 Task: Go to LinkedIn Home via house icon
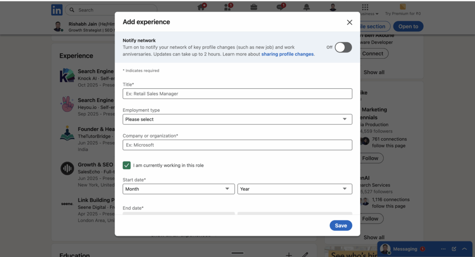coord(201,7)
